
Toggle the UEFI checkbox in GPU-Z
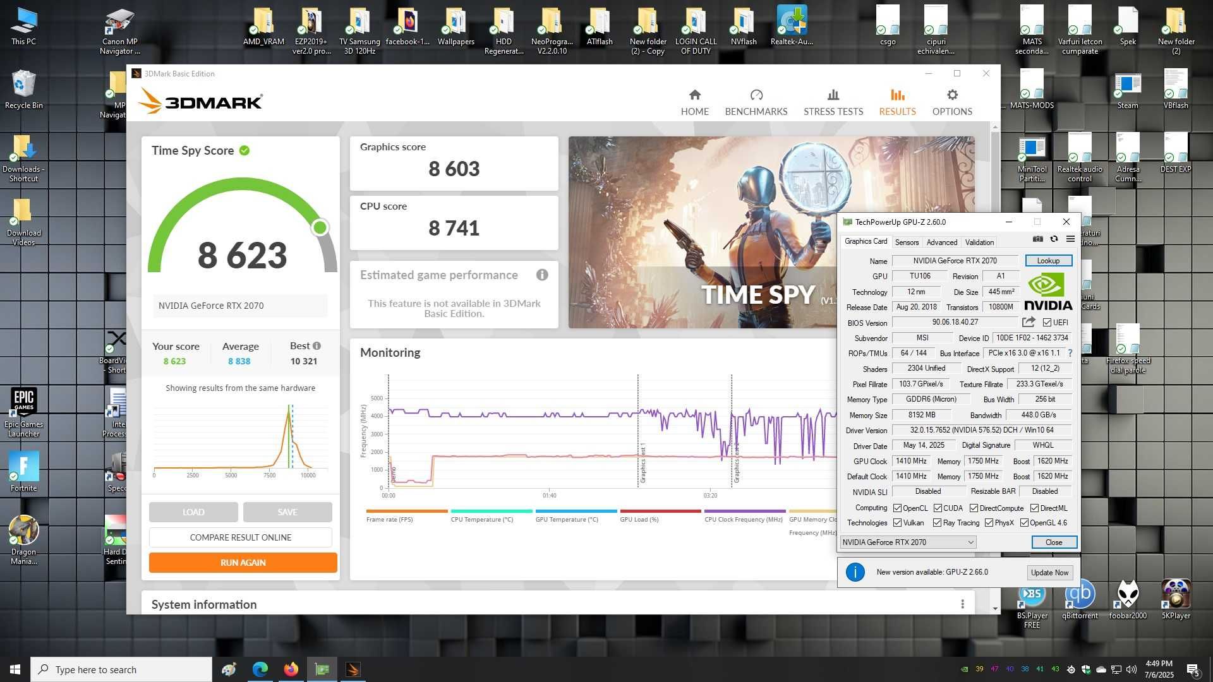[1047, 323]
